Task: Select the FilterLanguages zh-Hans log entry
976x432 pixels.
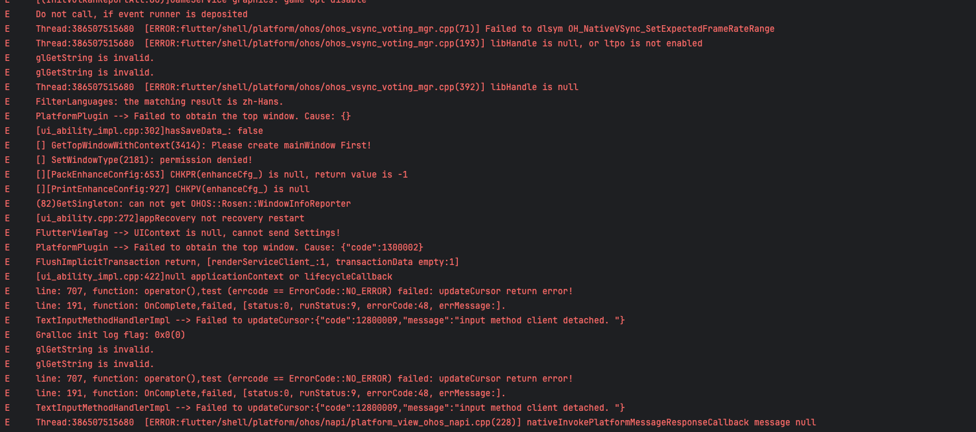Action: [159, 102]
